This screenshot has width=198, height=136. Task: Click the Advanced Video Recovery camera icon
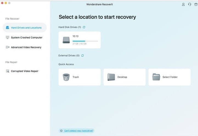(8, 47)
